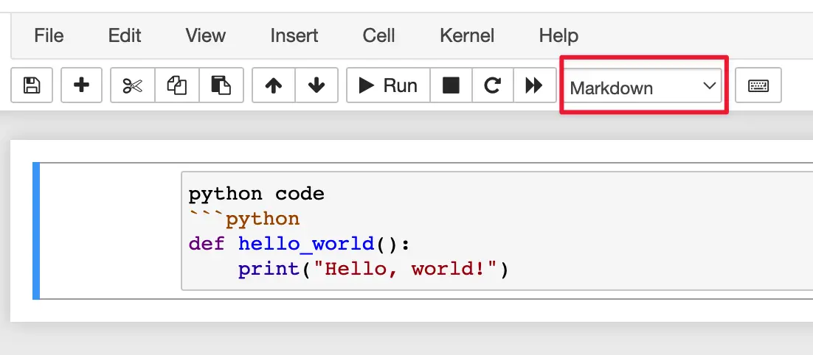Place cursor on 'def hello_world():' line

tap(300, 244)
